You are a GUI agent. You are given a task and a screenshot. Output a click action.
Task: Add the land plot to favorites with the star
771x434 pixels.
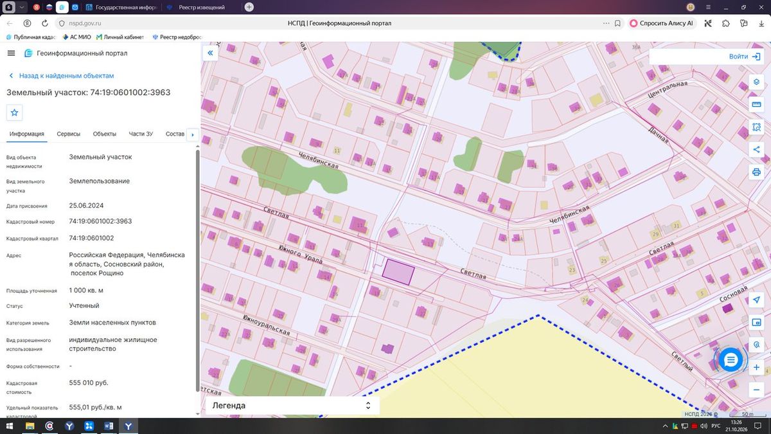[x=15, y=113]
